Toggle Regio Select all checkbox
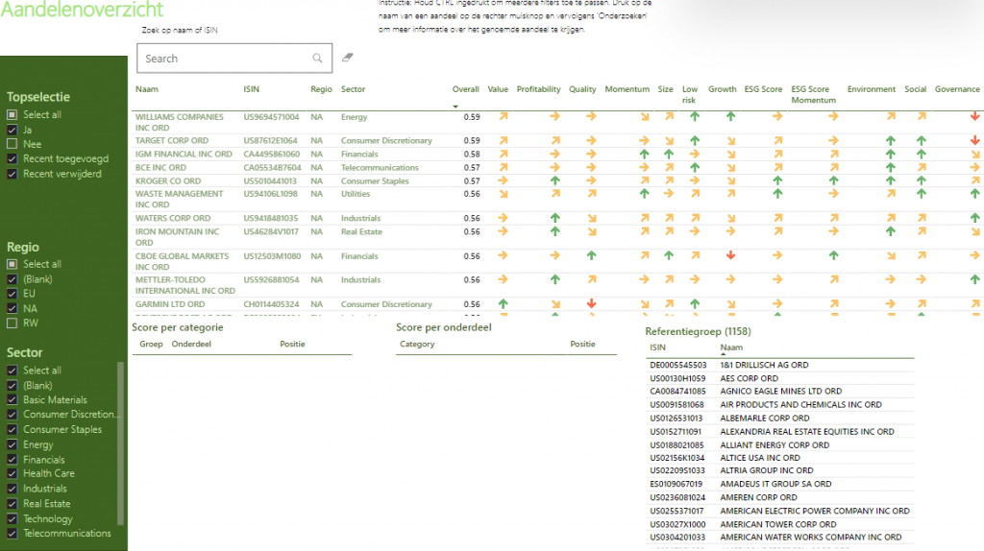The height and width of the screenshot is (551, 984). point(12,265)
